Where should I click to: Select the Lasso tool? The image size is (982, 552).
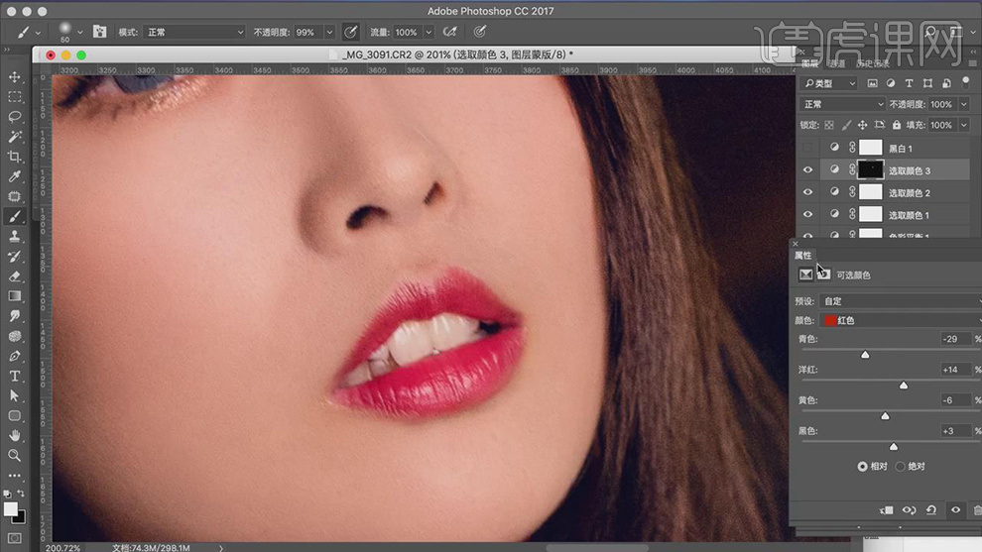pyautogui.click(x=15, y=116)
